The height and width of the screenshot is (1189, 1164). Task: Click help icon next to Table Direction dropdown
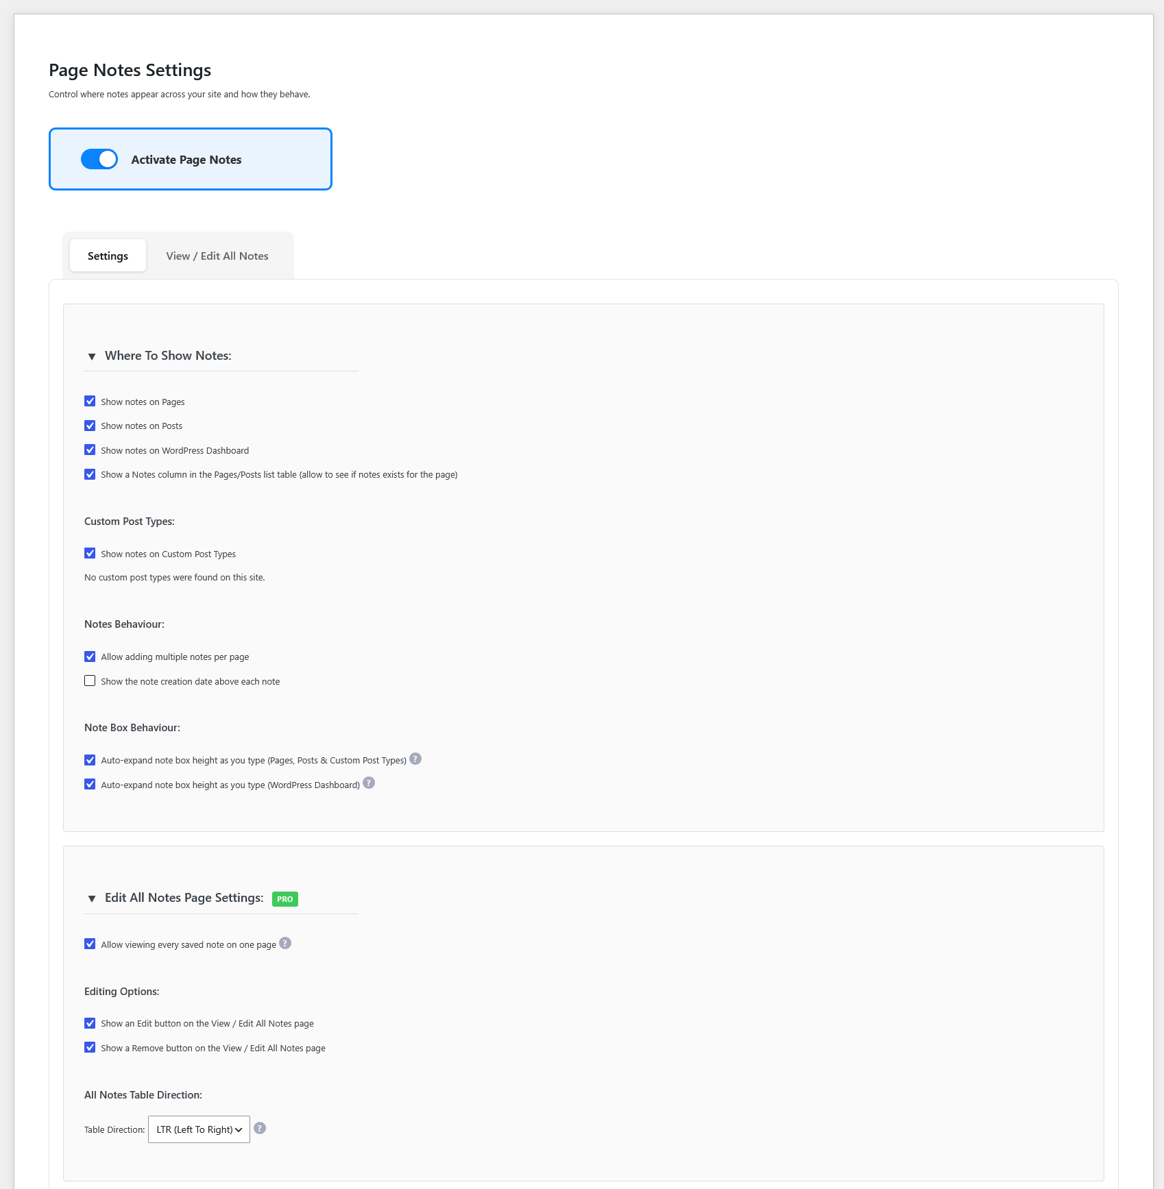pyautogui.click(x=260, y=1128)
